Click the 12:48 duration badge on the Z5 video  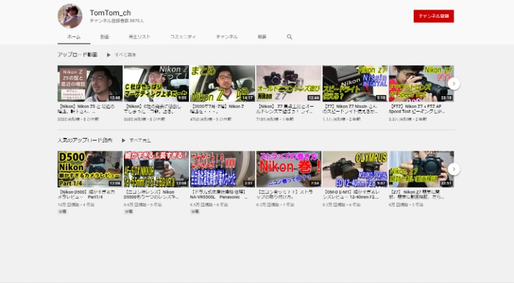click(115, 98)
